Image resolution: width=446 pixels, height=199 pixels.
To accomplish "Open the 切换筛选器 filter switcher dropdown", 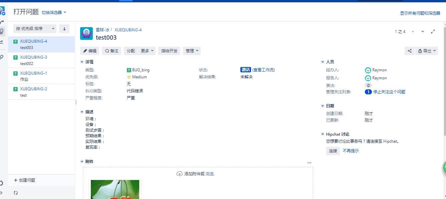I will click(54, 12).
